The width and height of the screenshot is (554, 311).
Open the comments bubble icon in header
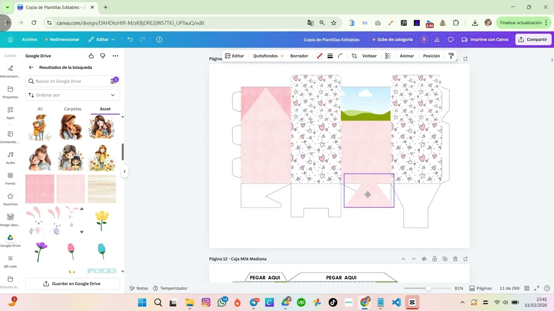(451, 39)
